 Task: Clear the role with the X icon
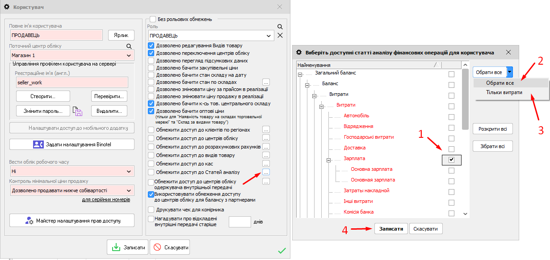280,35
